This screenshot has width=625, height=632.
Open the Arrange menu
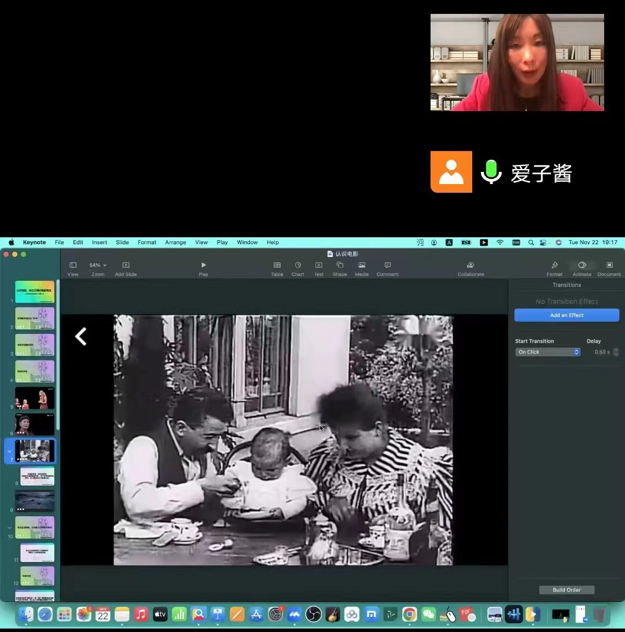(175, 242)
